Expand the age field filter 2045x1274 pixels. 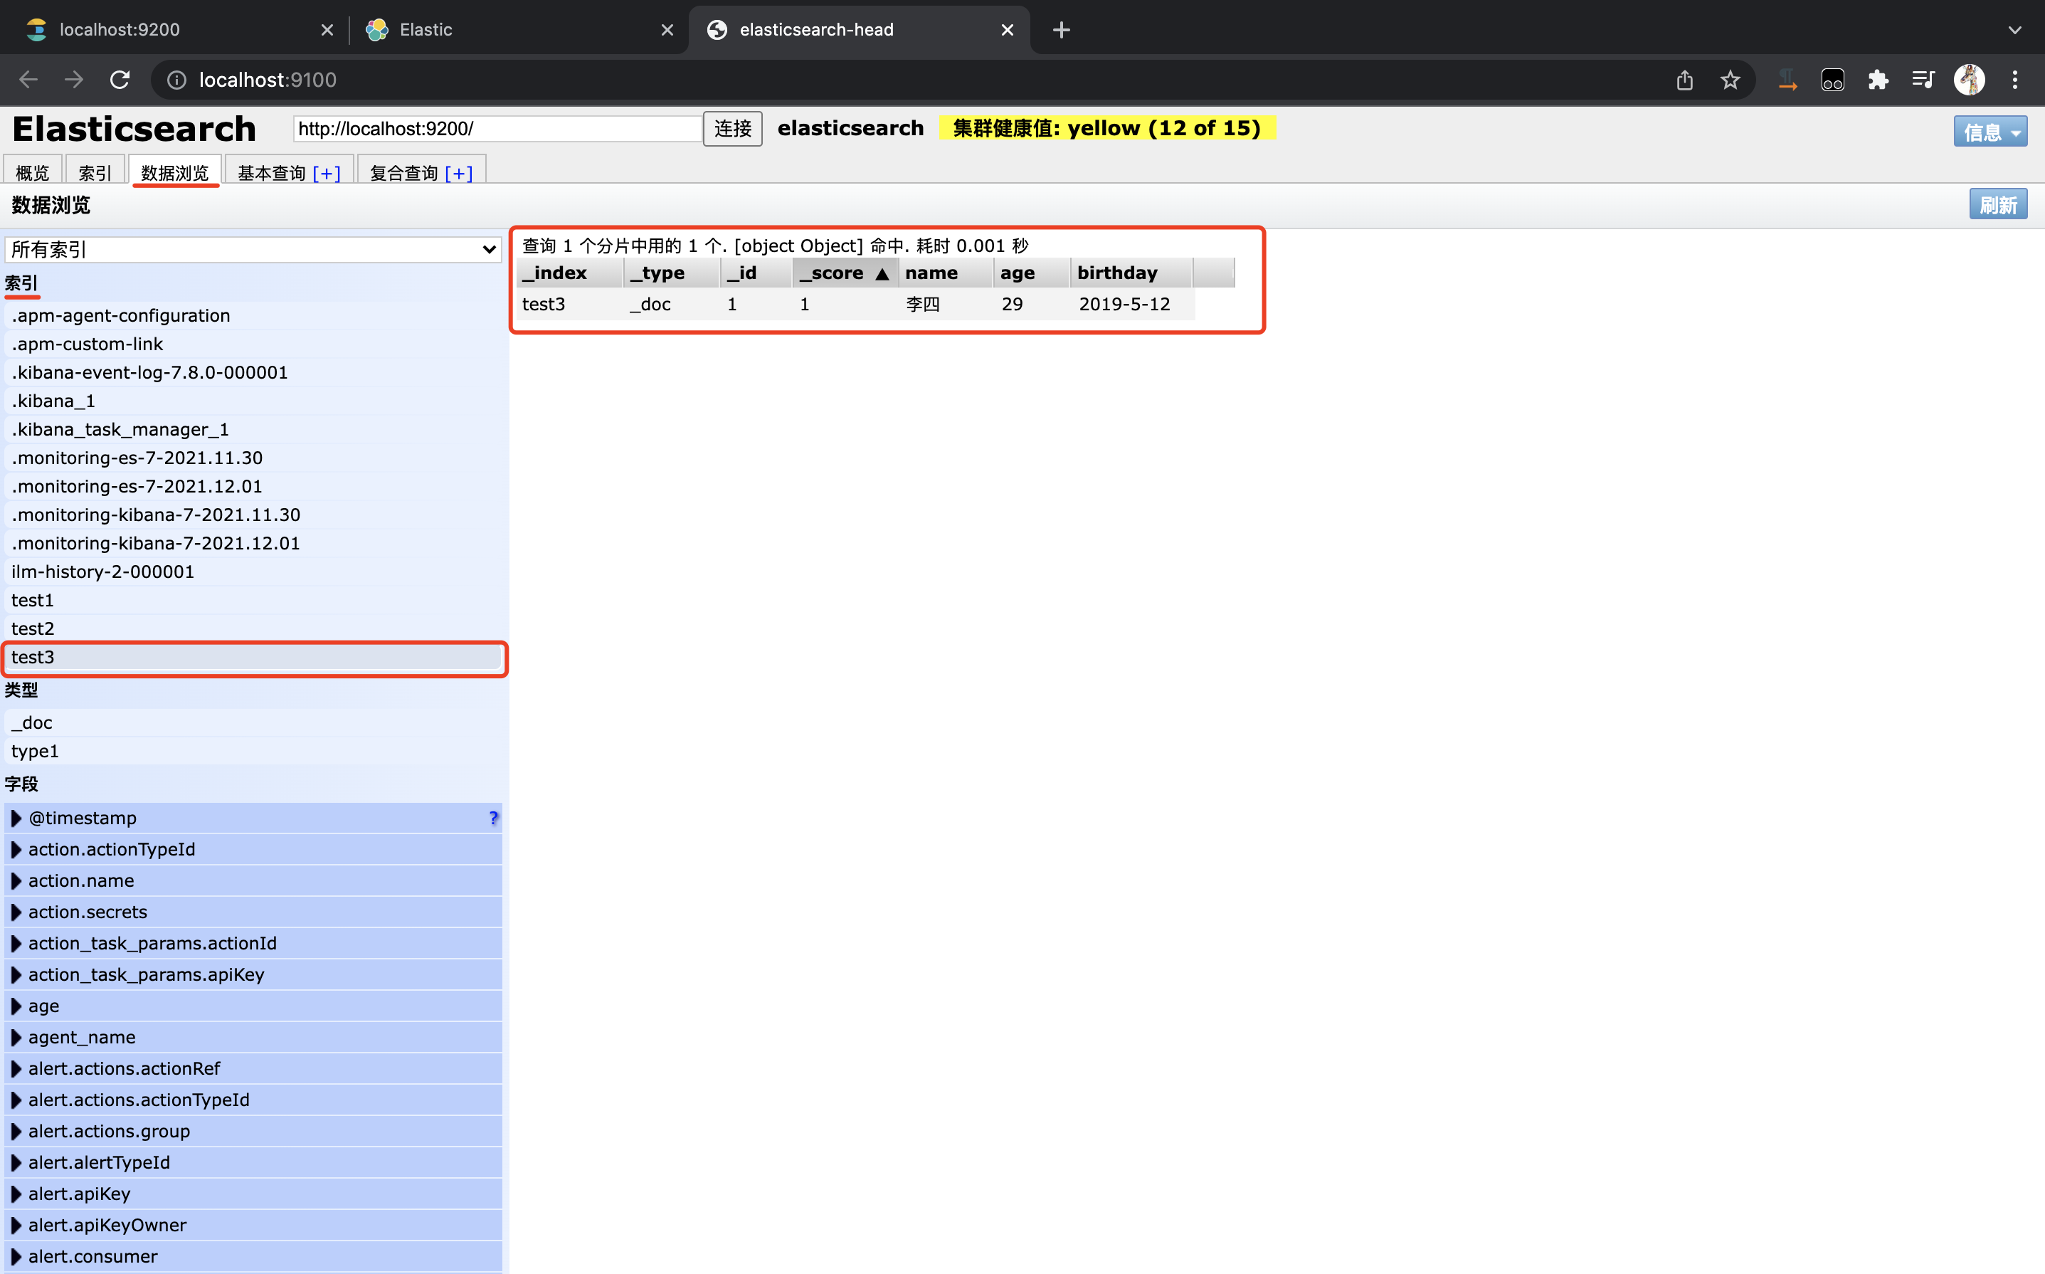coord(15,1006)
